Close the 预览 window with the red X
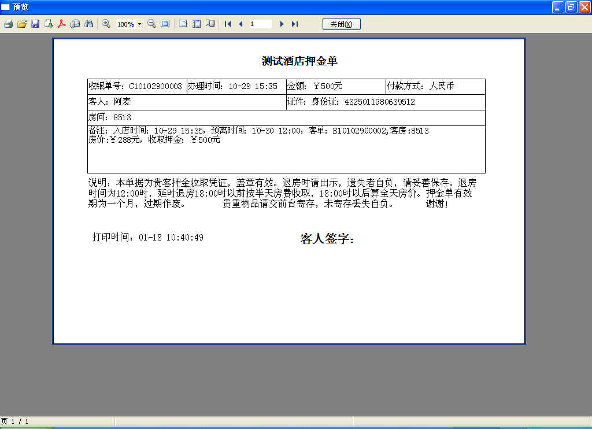This screenshot has width=592, height=429. [x=584, y=7]
